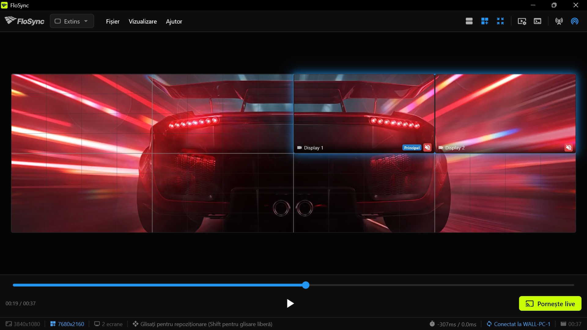The height and width of the screenshot is (330, 587).
Task: Toggle mute on Display 2
Action: 569,148
